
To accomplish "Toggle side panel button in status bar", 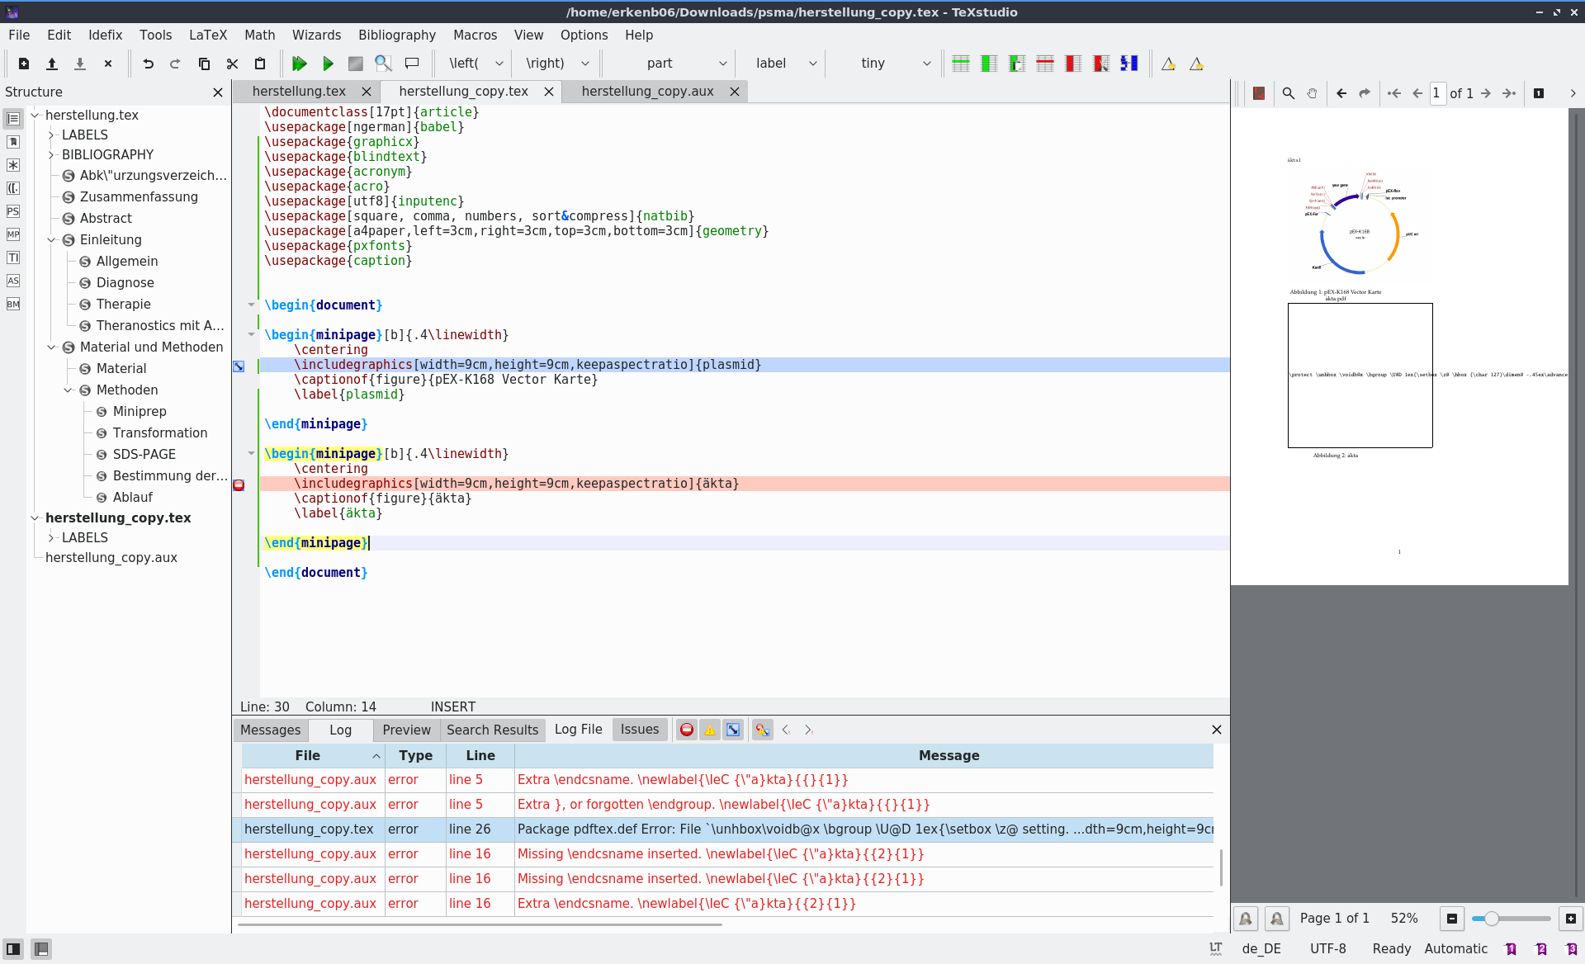I will (x=13, y=949).
